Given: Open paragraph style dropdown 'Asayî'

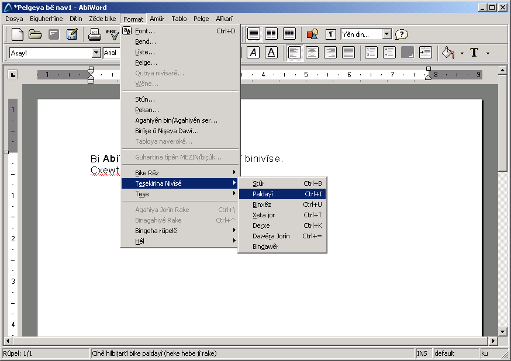Looking at the screenshot, I should (96, 53).
